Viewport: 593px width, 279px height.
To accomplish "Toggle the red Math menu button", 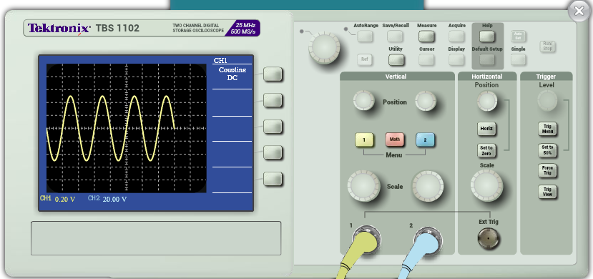I will (x=395, y=139).
